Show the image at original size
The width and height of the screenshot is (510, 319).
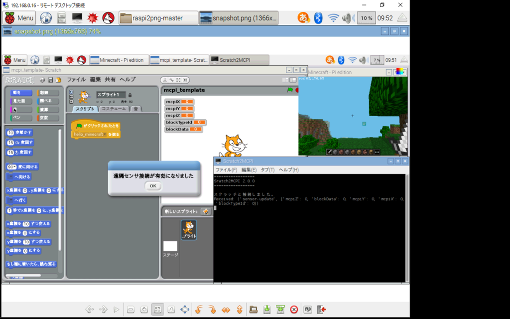[x=171, y=309]
